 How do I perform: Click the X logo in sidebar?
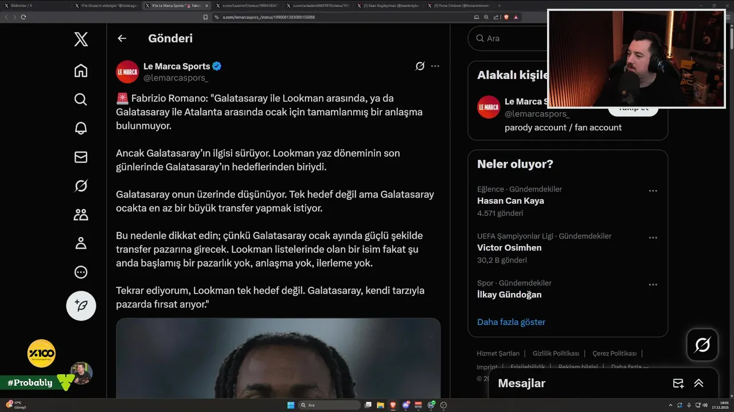(81, 39)
